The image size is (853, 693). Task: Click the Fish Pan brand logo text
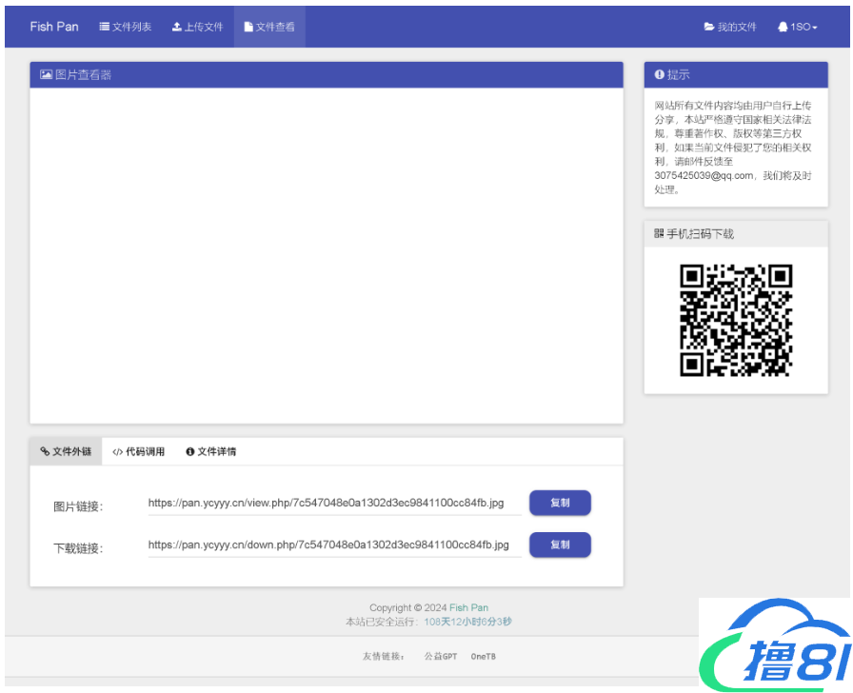click(54, 27)
